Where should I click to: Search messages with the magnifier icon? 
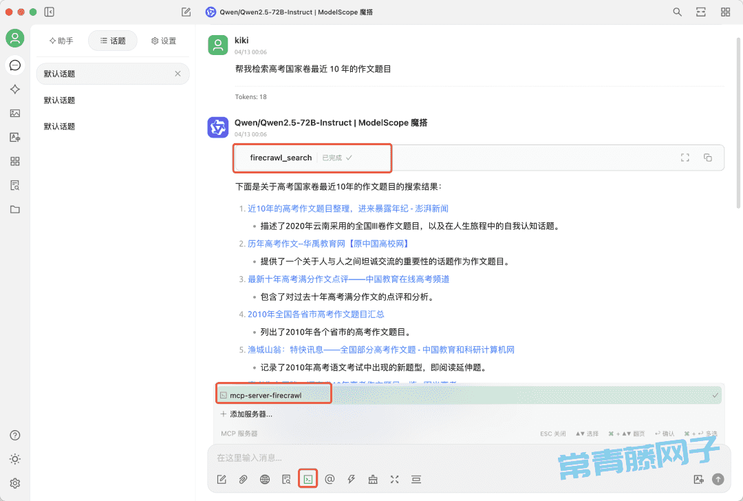tap(678, 12)
